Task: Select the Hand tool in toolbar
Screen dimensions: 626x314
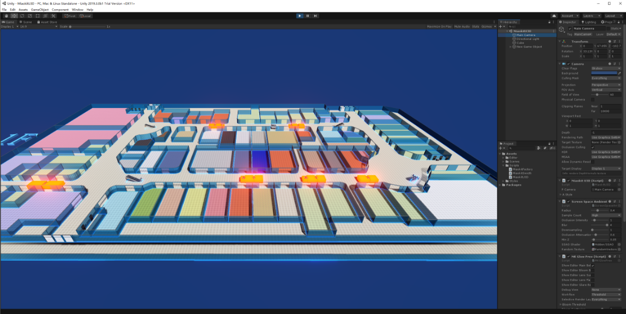Action: click(7, 16)
